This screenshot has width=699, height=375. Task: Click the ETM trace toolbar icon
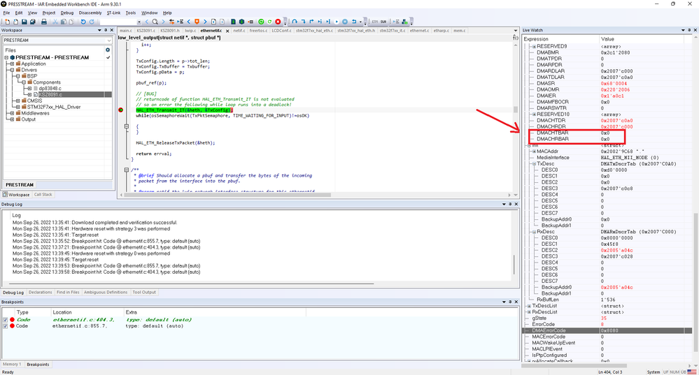coord(375,22)
